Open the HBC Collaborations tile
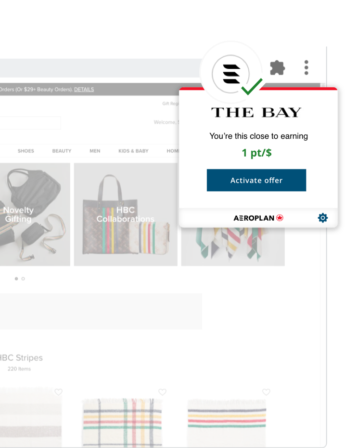The height and width of the screenshot is (448, 345). (x=126, y=214)
